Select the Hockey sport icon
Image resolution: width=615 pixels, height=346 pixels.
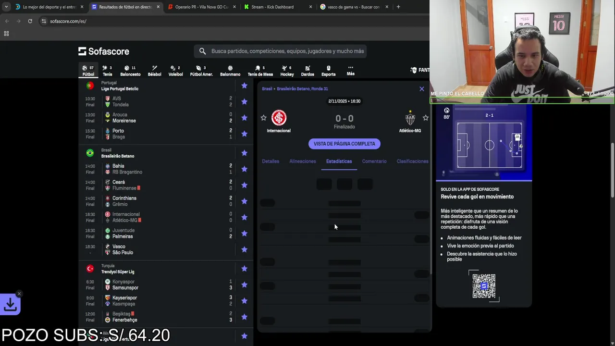coord(287,71)
